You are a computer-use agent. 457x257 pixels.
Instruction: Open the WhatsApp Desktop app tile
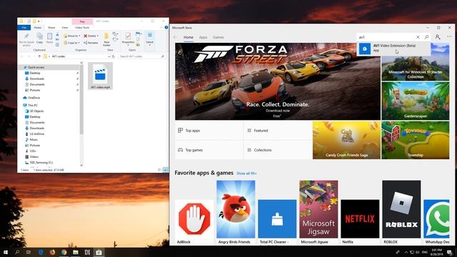tap(436, 222)
